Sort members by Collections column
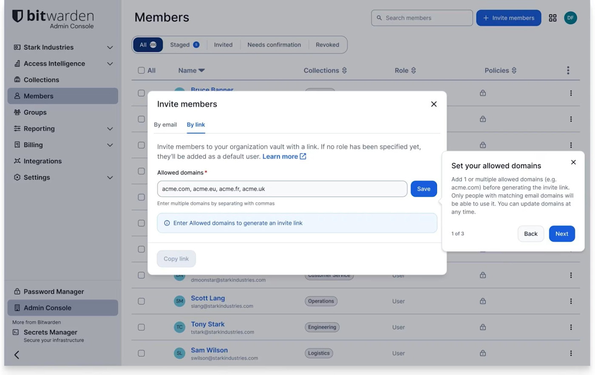The height and width of the screenshot is (375, 595). click(325, 70)
